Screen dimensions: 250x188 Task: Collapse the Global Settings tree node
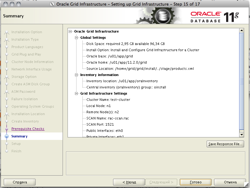(77, 38)
